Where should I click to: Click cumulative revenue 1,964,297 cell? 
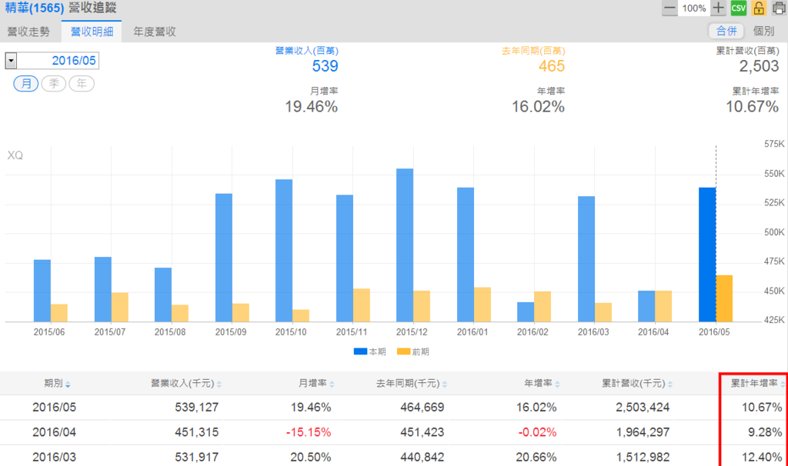pyautogui.click(x=643, y=432)
